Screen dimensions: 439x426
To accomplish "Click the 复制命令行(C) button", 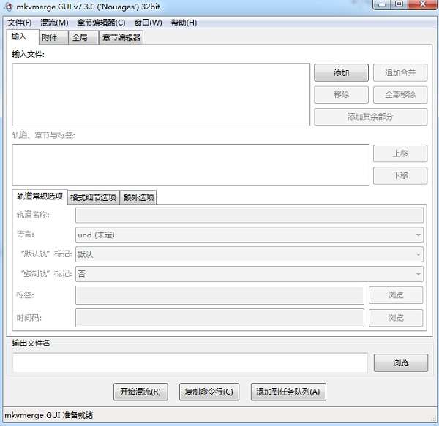I will [209, 392].
